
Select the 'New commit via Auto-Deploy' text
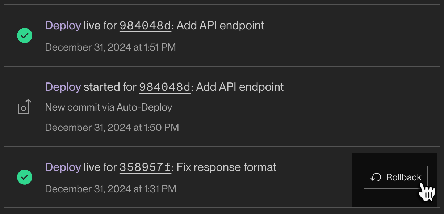coord(109,107)
